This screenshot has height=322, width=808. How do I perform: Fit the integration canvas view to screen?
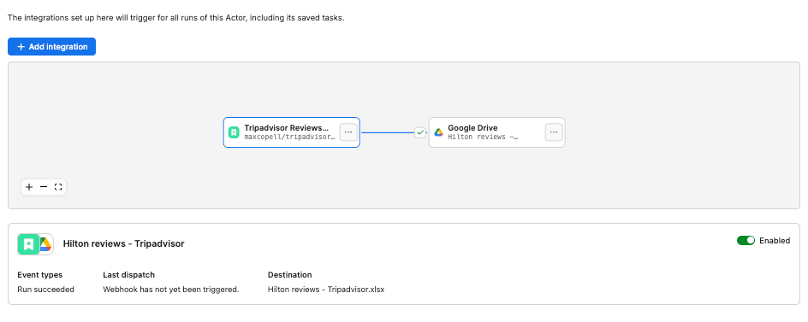coord(58,187)
